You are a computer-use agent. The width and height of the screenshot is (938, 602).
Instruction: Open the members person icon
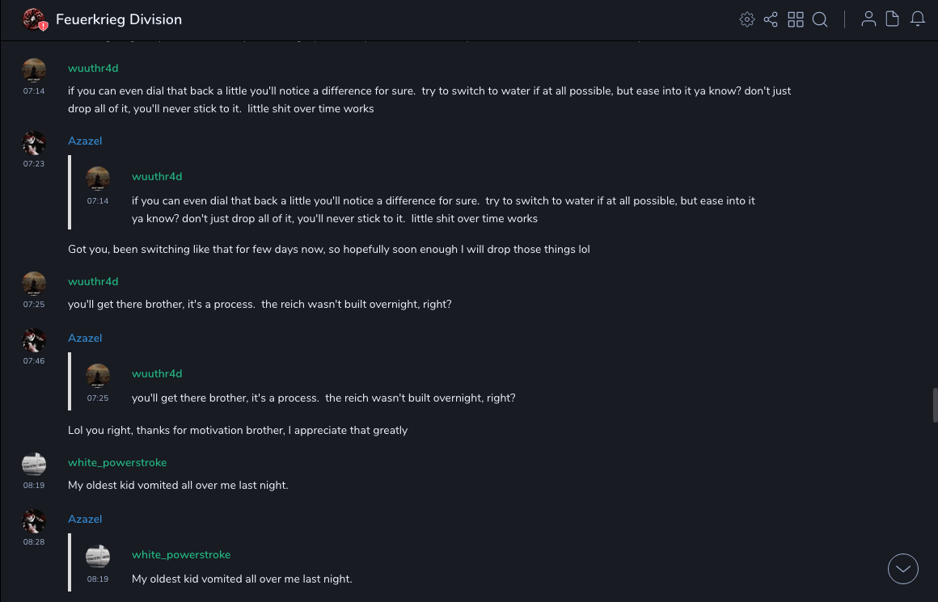point(868,19)
